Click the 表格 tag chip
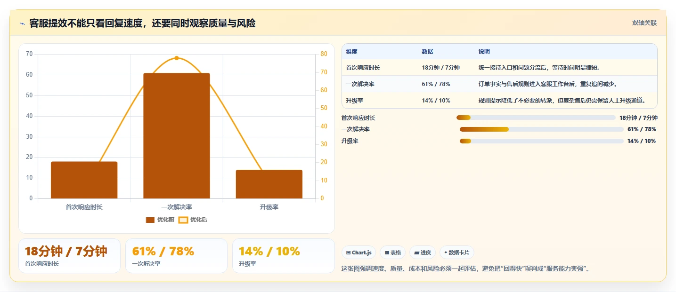Image resolution: width=676 pixels, height=292 pixels. pos(392,253)
